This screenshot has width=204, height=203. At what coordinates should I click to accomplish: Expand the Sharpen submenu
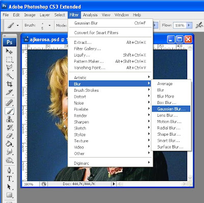coord(110,122)
